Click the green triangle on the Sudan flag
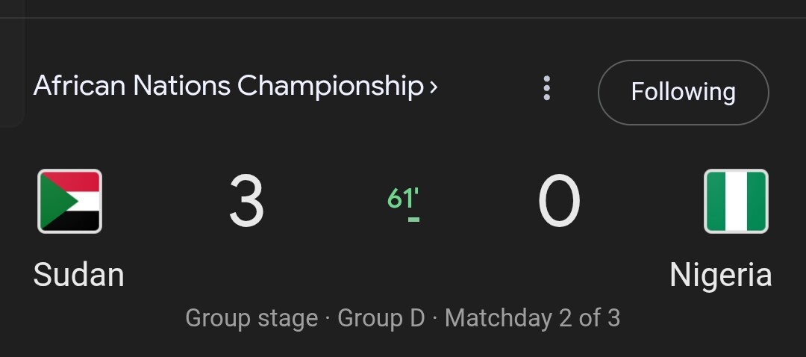 pos(55,201)
